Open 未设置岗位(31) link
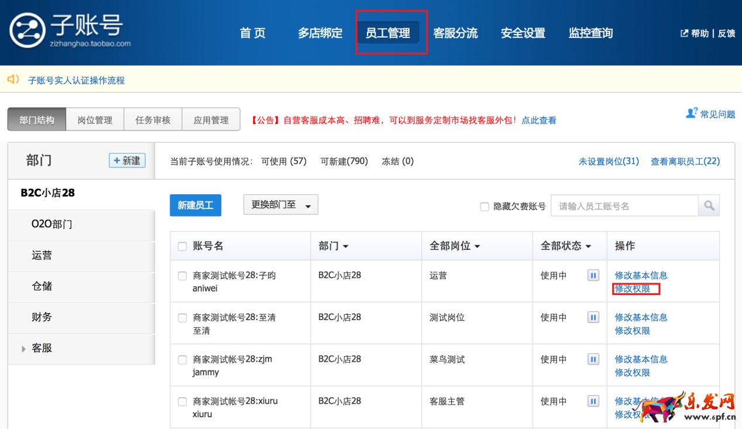This screenshot has height=429, width=742. 609,161
